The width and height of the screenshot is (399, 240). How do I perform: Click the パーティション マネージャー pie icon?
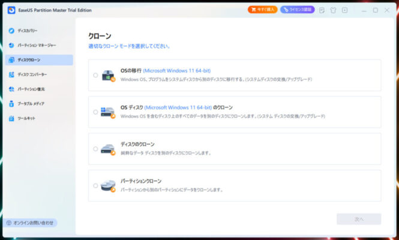pyautogui.click(x=11, y=46)
